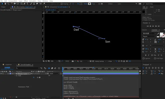Image resolution: width=165 pixels, height=99 pixels.
Task: Open the Composition menu
Action: click(x=13, y=1)
